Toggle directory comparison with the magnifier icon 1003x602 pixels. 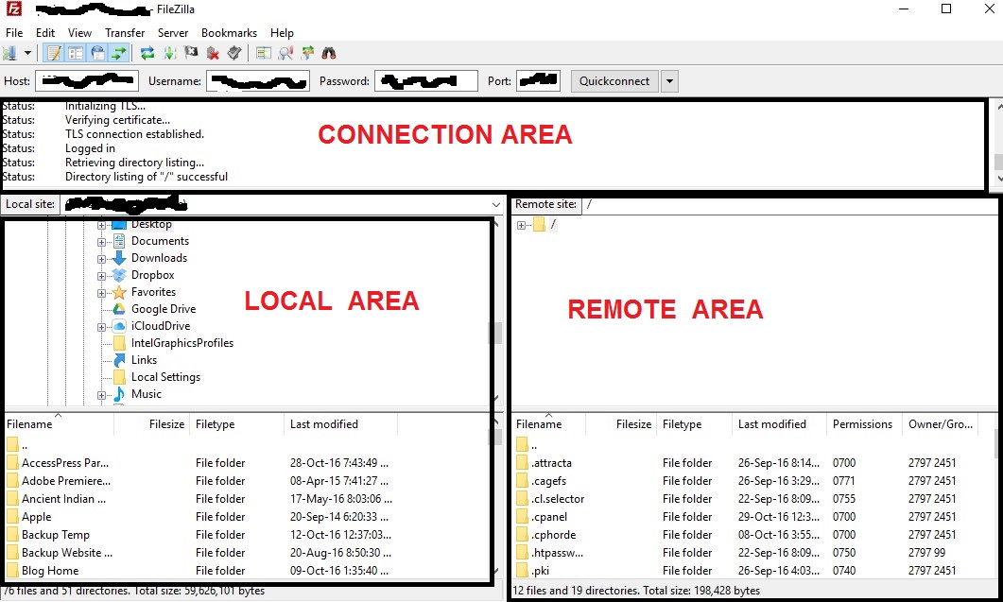tap(285, 53)
